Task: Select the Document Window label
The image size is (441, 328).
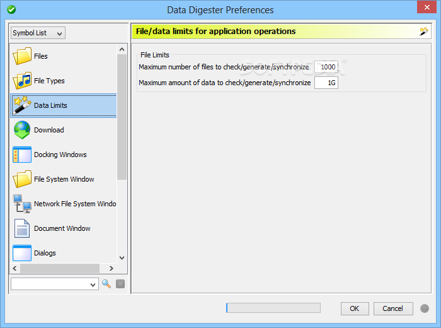Action: click(62, 228)
